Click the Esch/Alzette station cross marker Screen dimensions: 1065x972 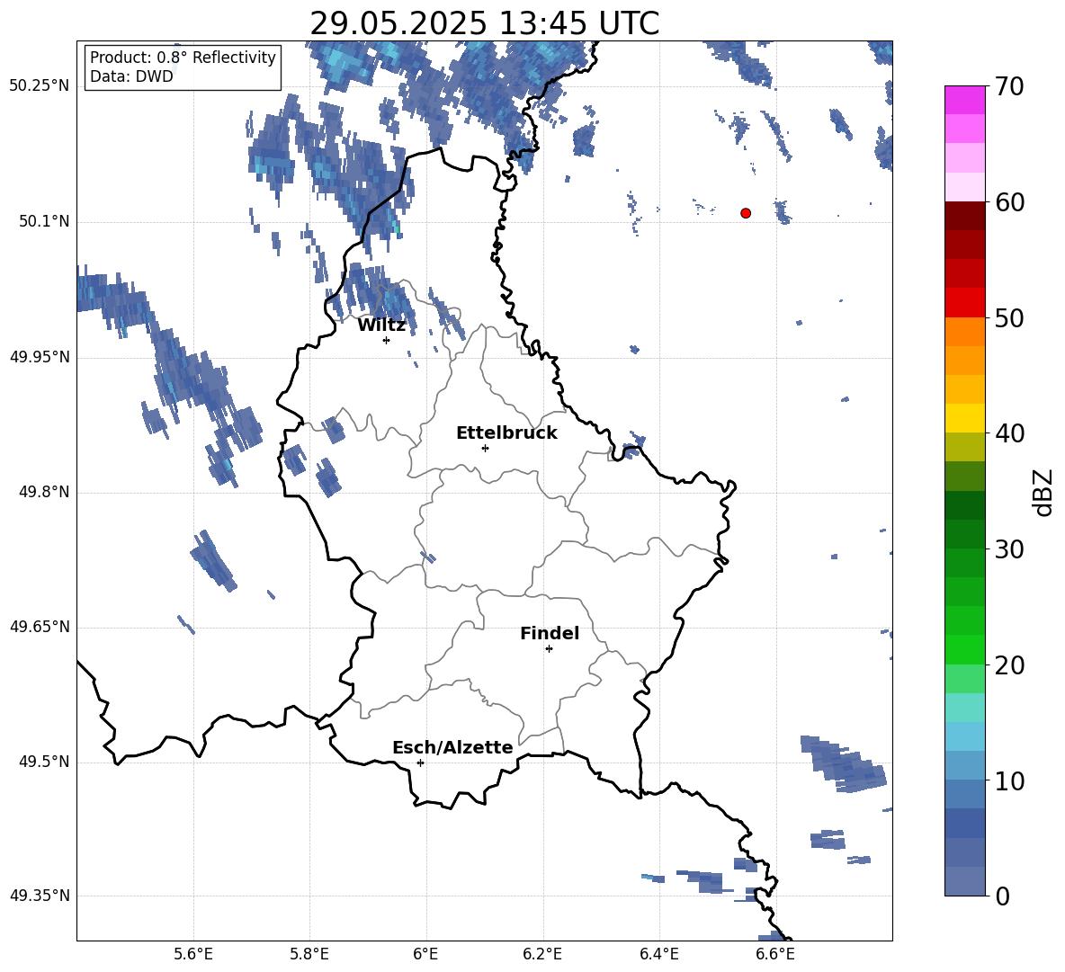[420, 762]
